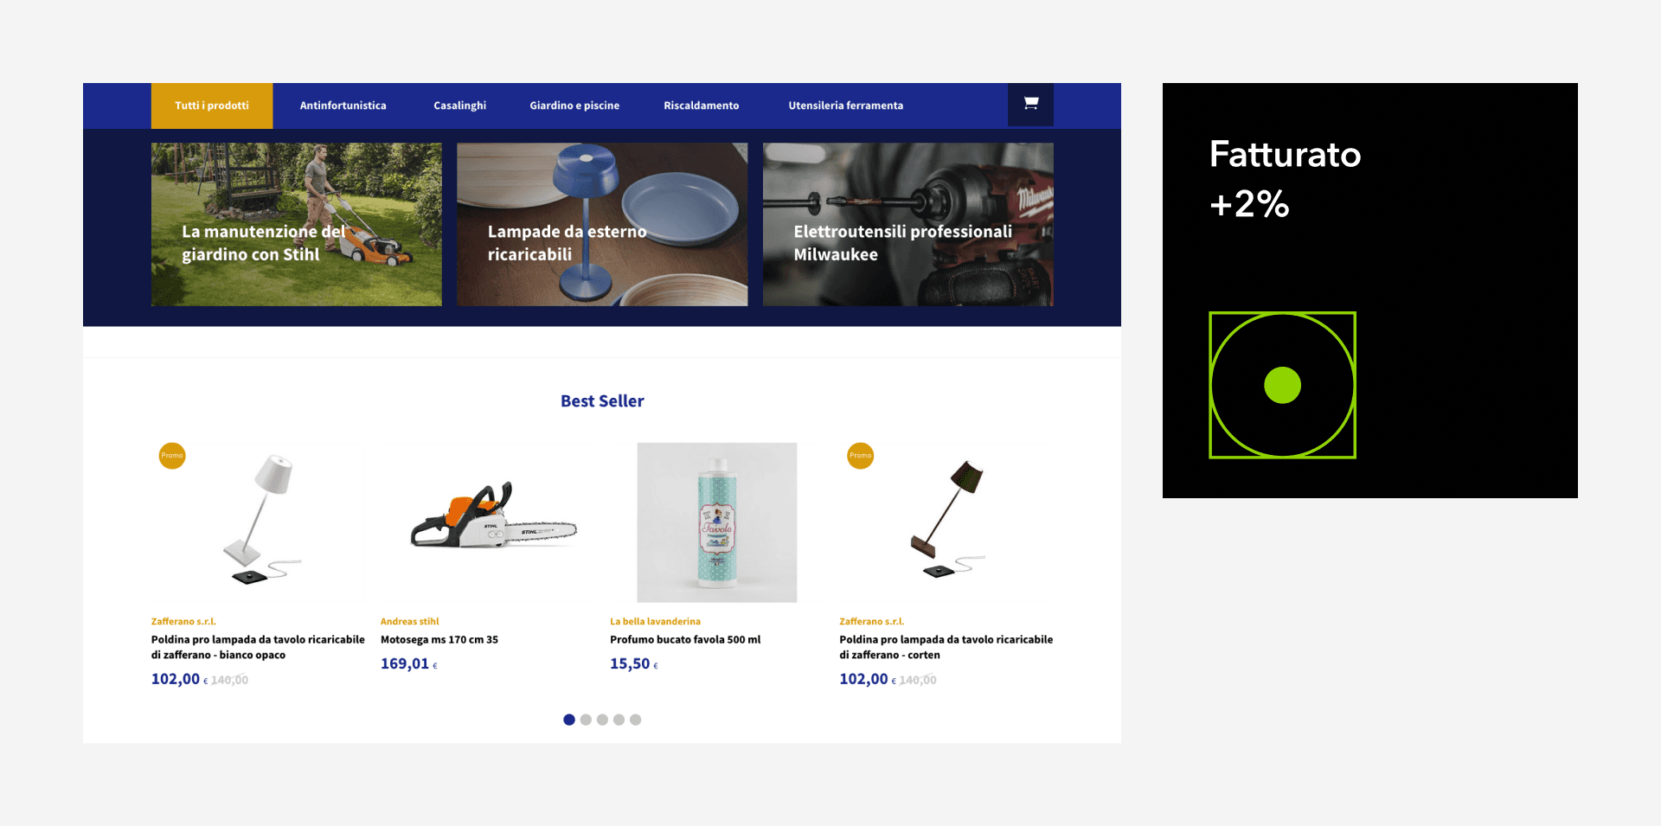The image size is (1661, 826).
Task: Open the Milwaukee elettroutensili banner
Action: pos(908,224)
